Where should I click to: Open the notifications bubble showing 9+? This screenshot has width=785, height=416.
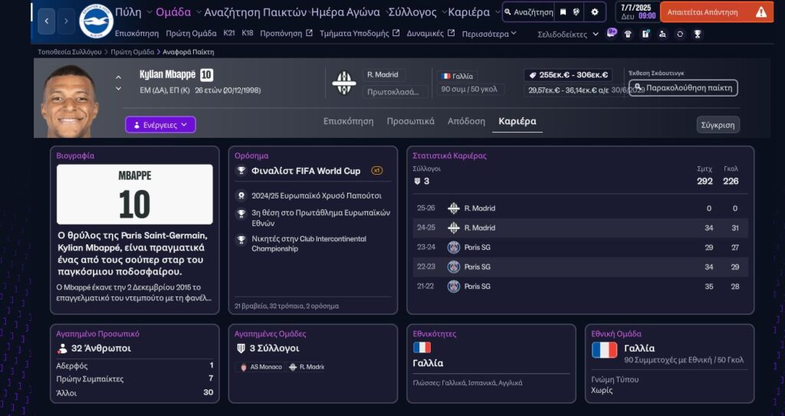click(x=611, y=33)
